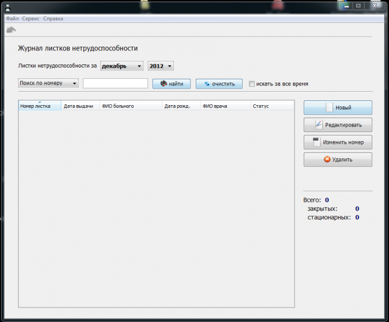Screen dimensions: 389x322
Task: Click the найти search button
Action: (x=171, y=84)
